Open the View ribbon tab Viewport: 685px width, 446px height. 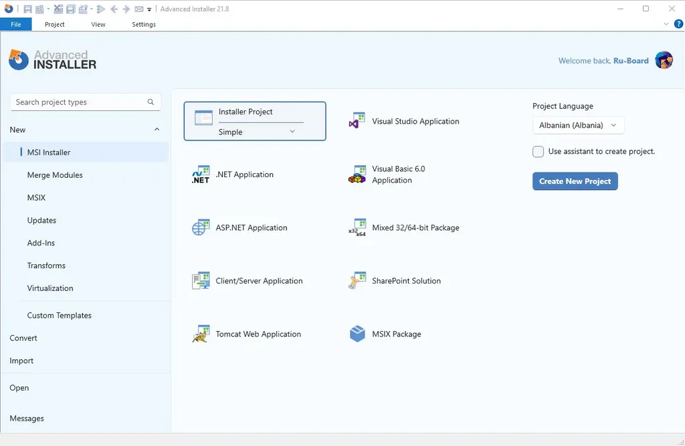click(98, 25)
